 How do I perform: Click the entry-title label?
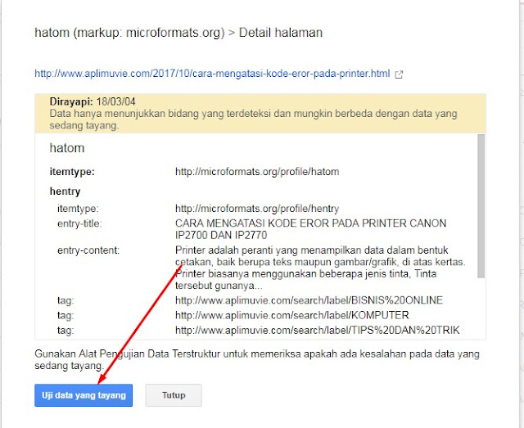(79, 223)
